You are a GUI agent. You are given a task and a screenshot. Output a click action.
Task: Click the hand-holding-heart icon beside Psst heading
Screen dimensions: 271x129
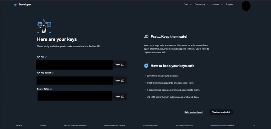pos(146,37)
